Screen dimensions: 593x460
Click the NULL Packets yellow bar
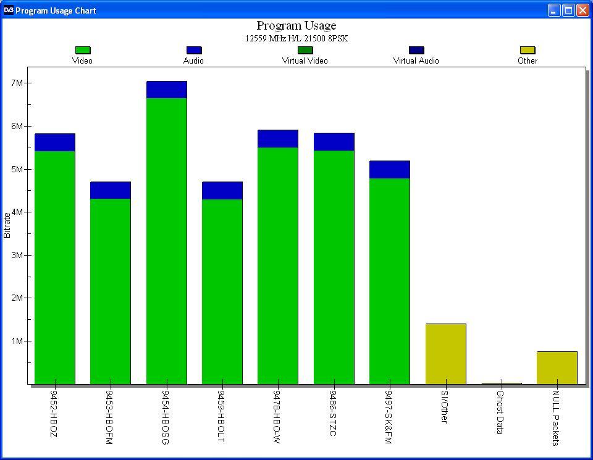(x=557, y=368)
